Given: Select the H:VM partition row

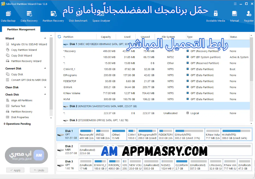Looking at the screenshot, I should (156, 99).
